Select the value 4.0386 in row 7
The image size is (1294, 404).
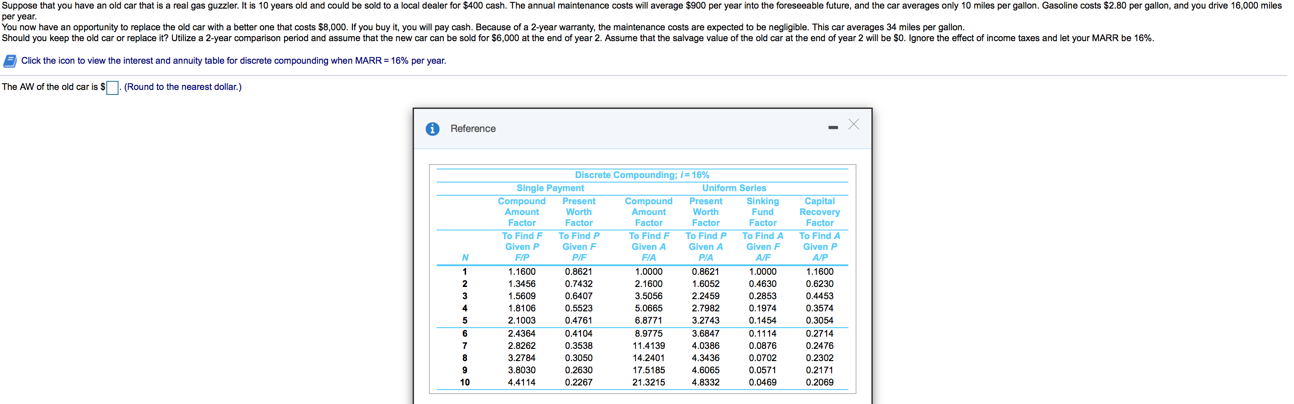point(706,346)
